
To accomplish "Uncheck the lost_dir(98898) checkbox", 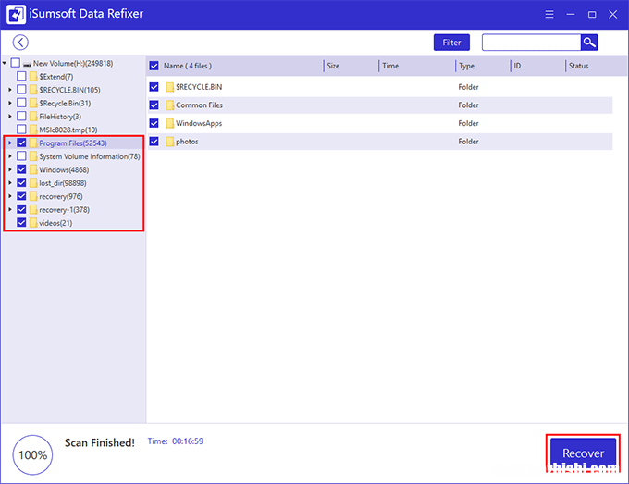I will coord(21,182).
